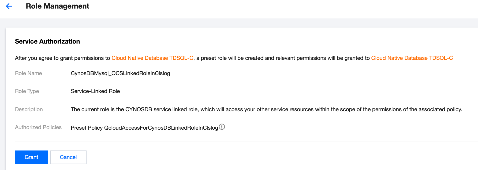
Task: Select the Description field label
Action: tap(29, 109)
